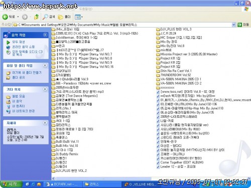The width and height of the screenshot is (251, 188).
Task: Click the Internet Explorer quick launch icon
Action: point(33,184)
